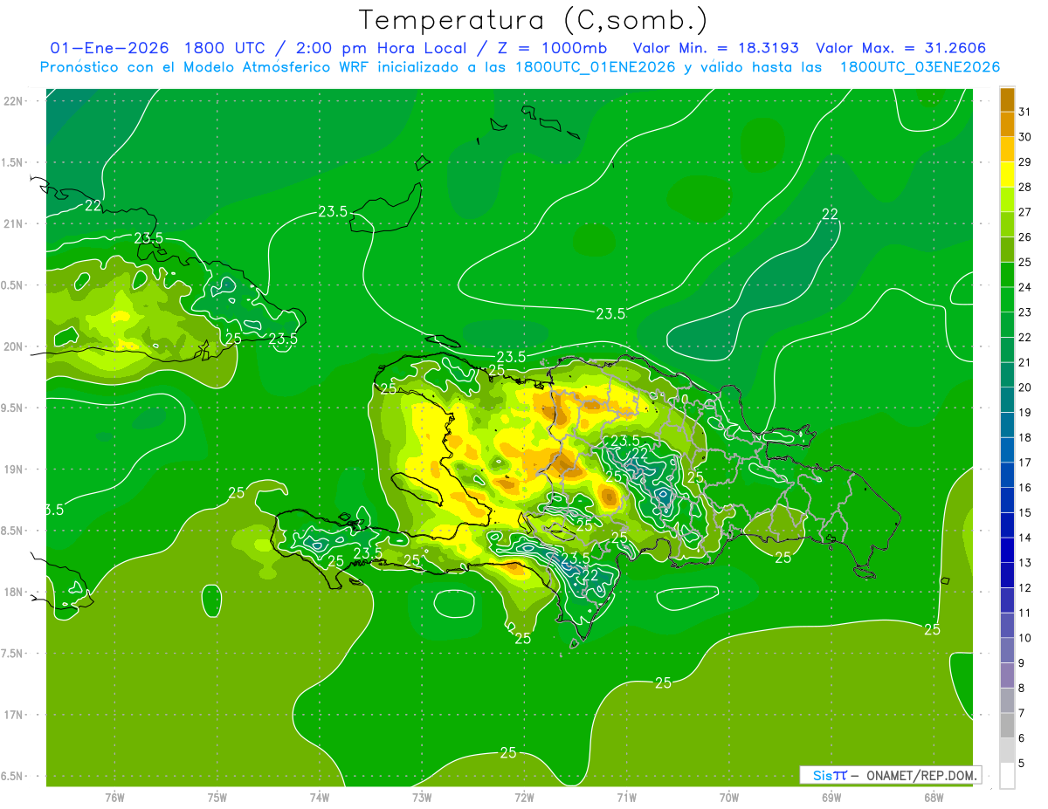
Task: Pick the dark orange swatch above 31
Action: (1007, 99)
